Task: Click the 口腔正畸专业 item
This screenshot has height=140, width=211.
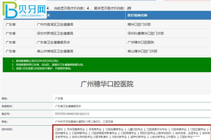Action: [198, 129]
